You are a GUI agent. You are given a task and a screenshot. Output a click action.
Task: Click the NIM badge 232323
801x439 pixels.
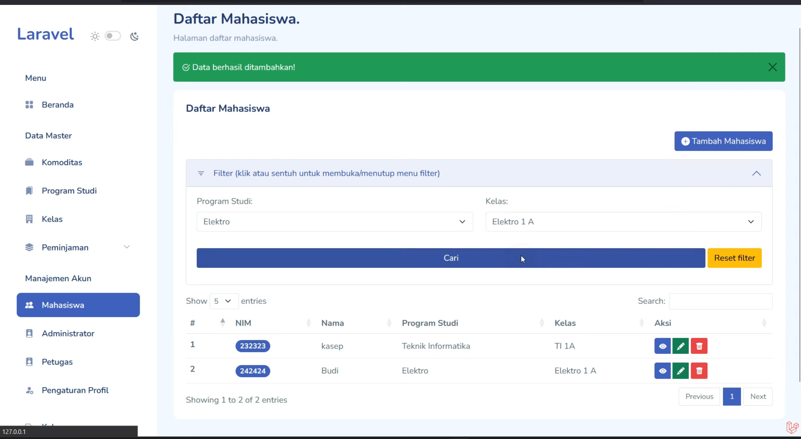(253, 346)
